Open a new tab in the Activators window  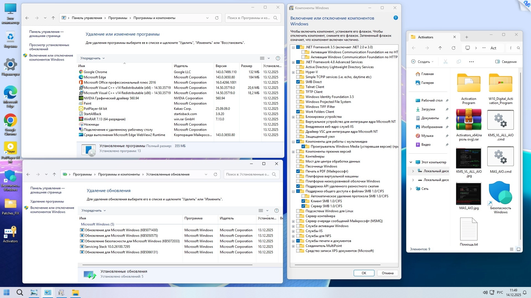(x=467, y=37)
